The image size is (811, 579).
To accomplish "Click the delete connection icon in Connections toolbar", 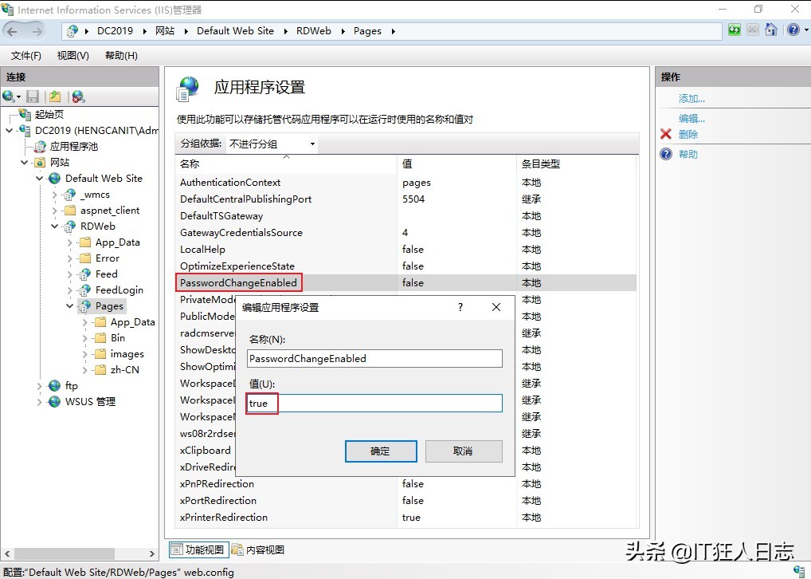I will (x=78, y=96).
